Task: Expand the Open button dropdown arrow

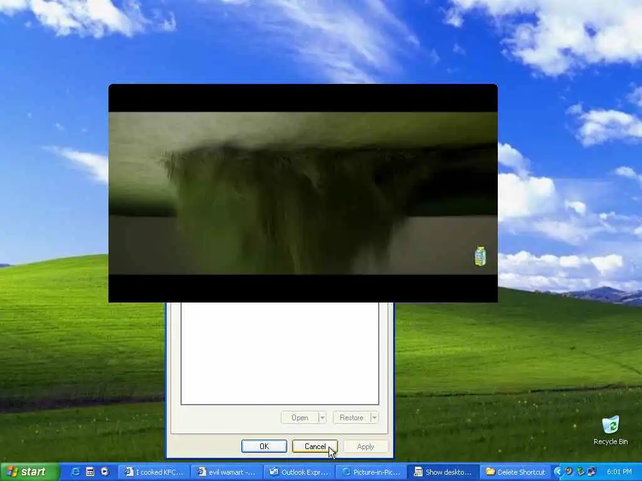Action: pyautogui.click(x=322, y=418)
